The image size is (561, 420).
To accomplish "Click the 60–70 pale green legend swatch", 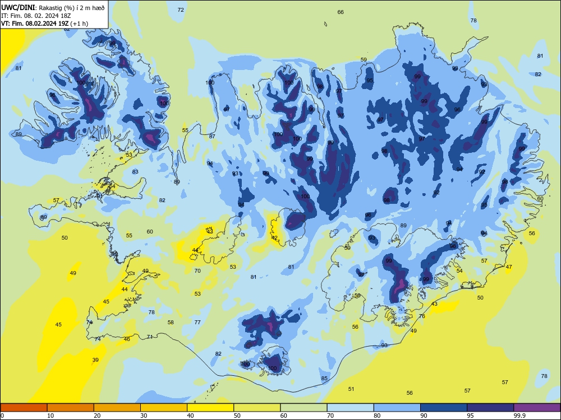I will click(304, 408).
